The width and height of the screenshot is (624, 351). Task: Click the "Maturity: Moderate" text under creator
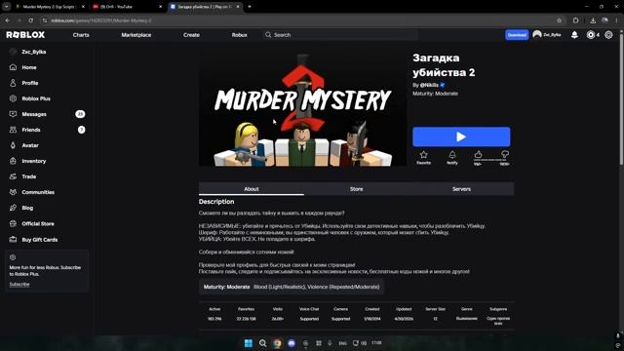click(436, 94)
